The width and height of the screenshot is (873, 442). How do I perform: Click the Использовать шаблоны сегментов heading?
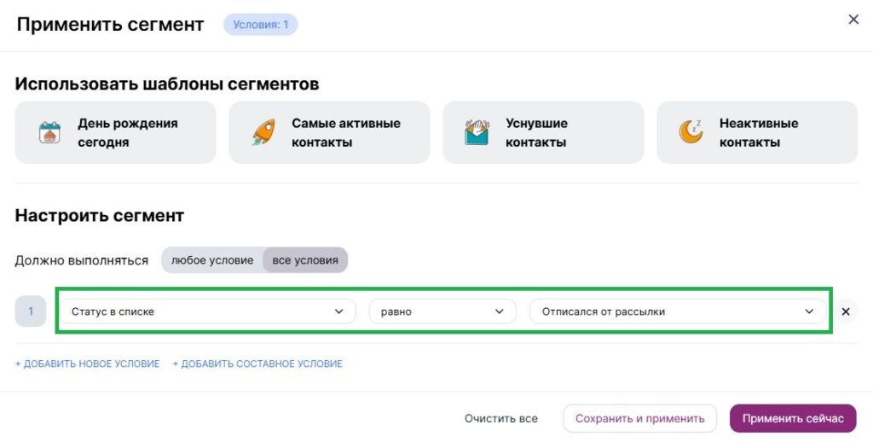pyautogui.click(x=167, y=84)
